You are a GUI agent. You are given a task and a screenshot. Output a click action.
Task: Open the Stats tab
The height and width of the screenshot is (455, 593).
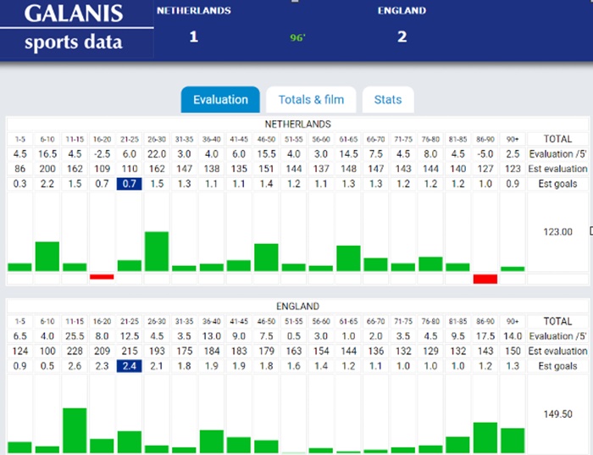tap(388, 100)
